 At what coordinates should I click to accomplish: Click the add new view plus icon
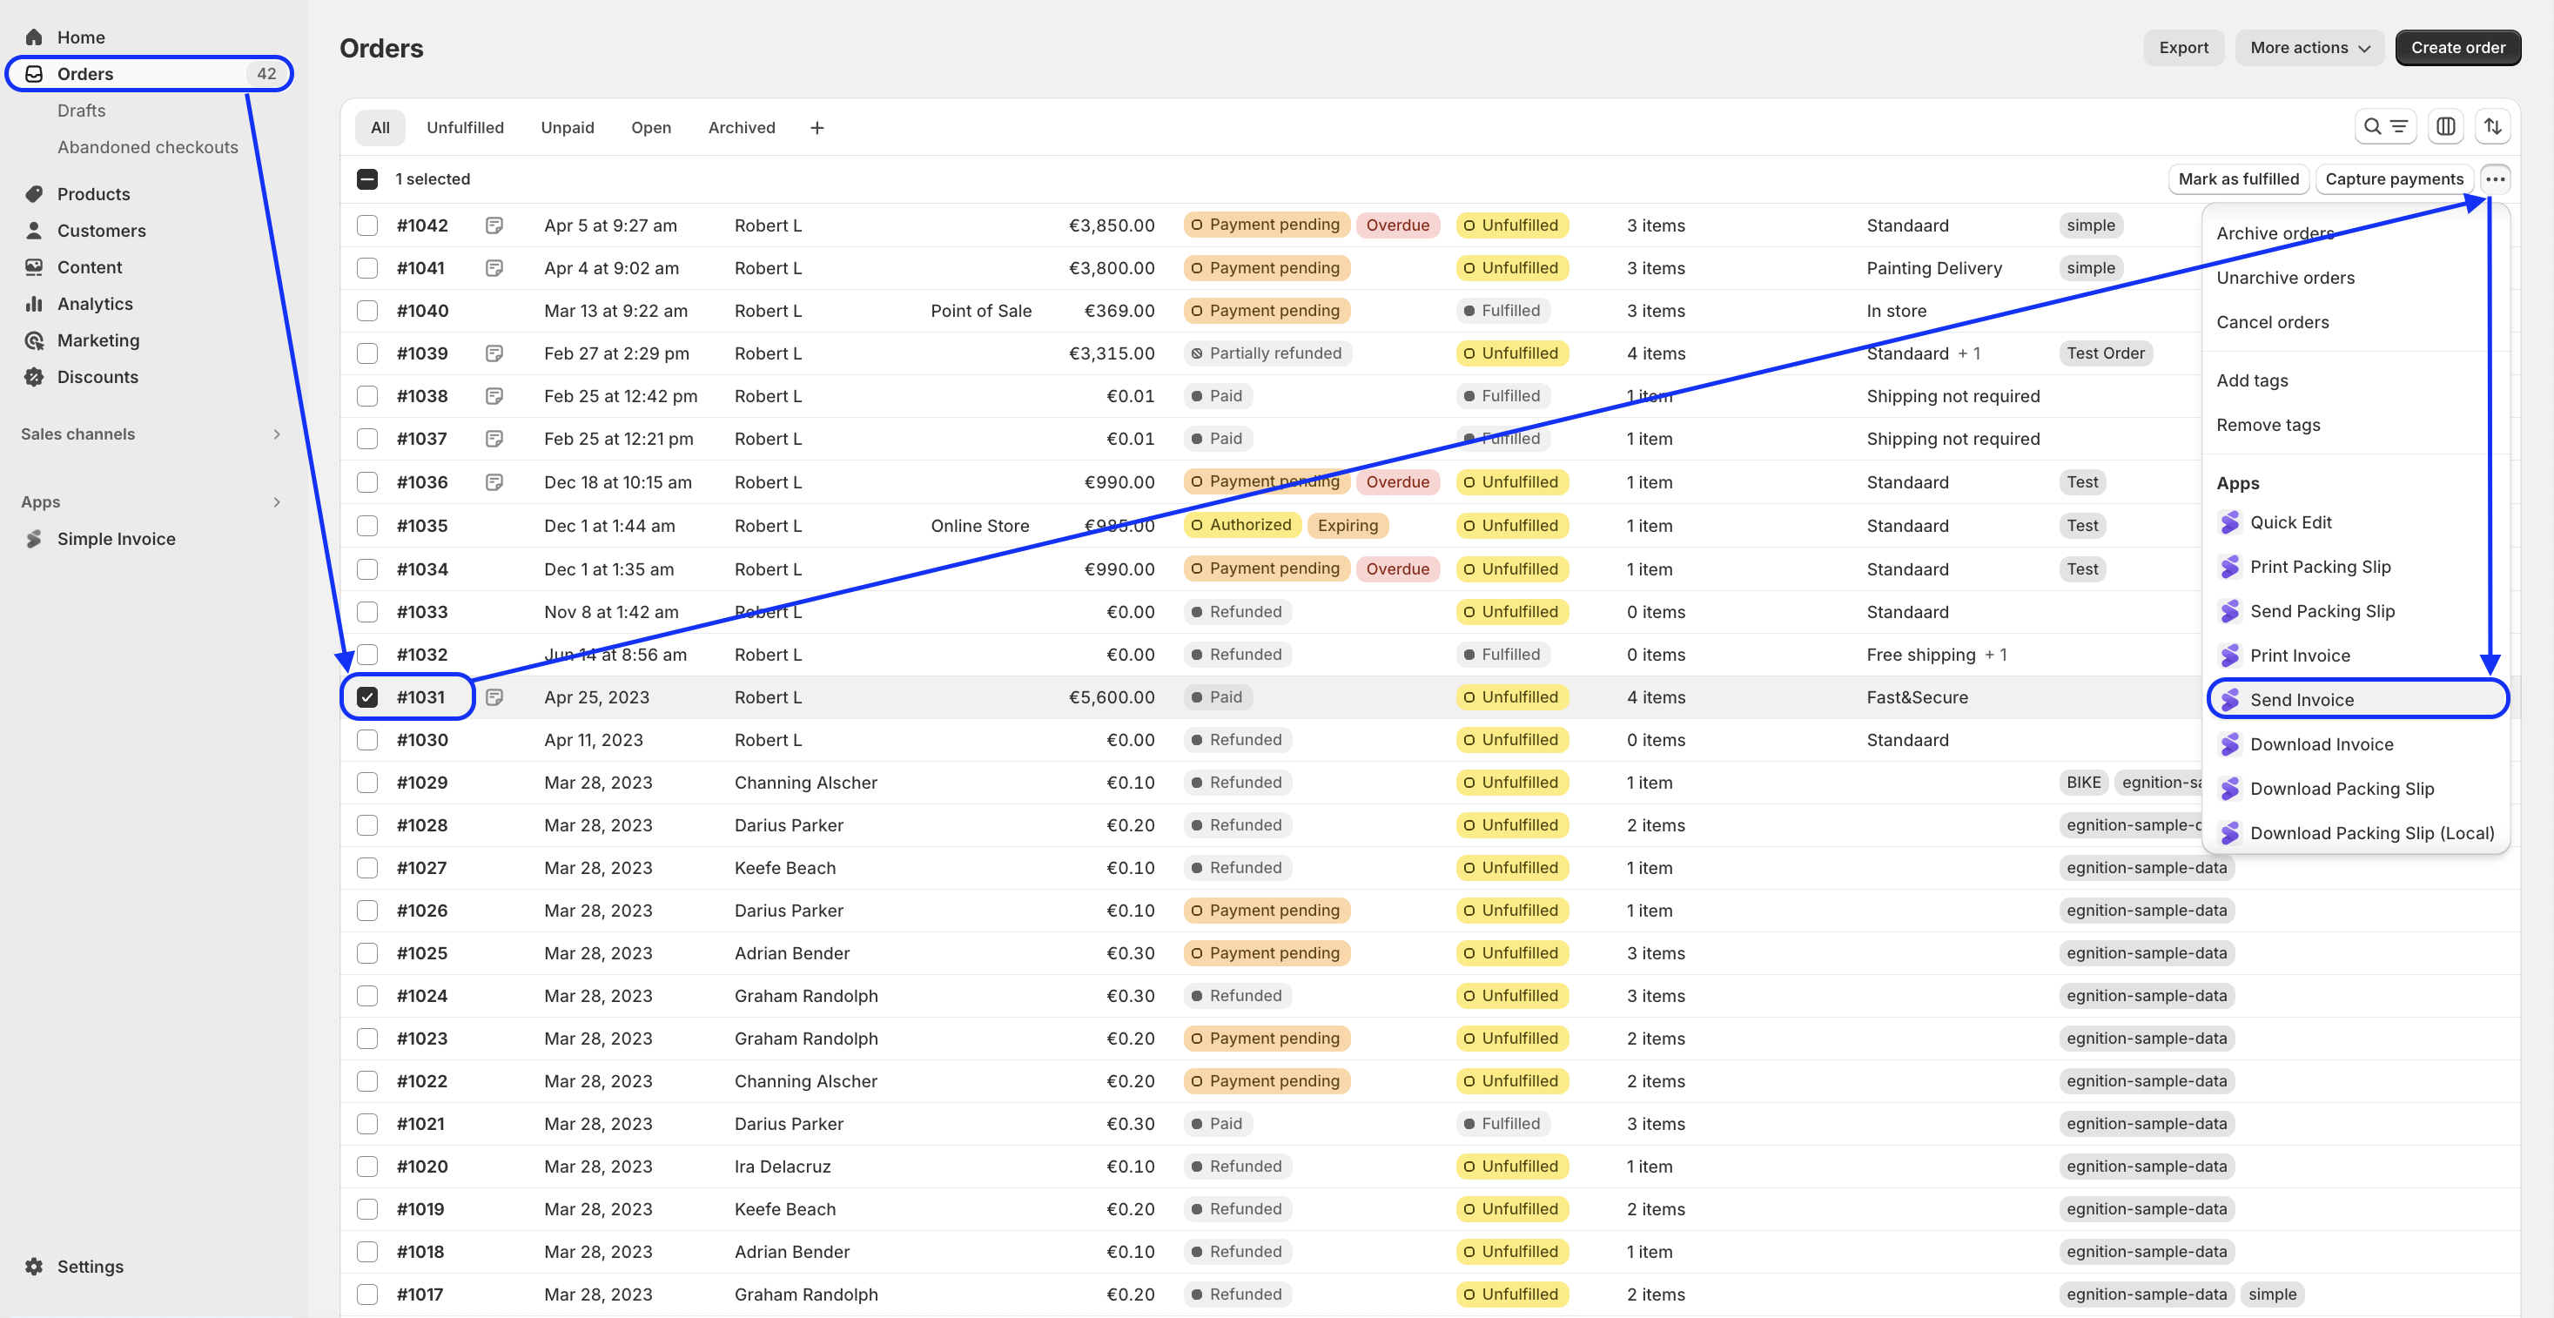pos(816,128)
